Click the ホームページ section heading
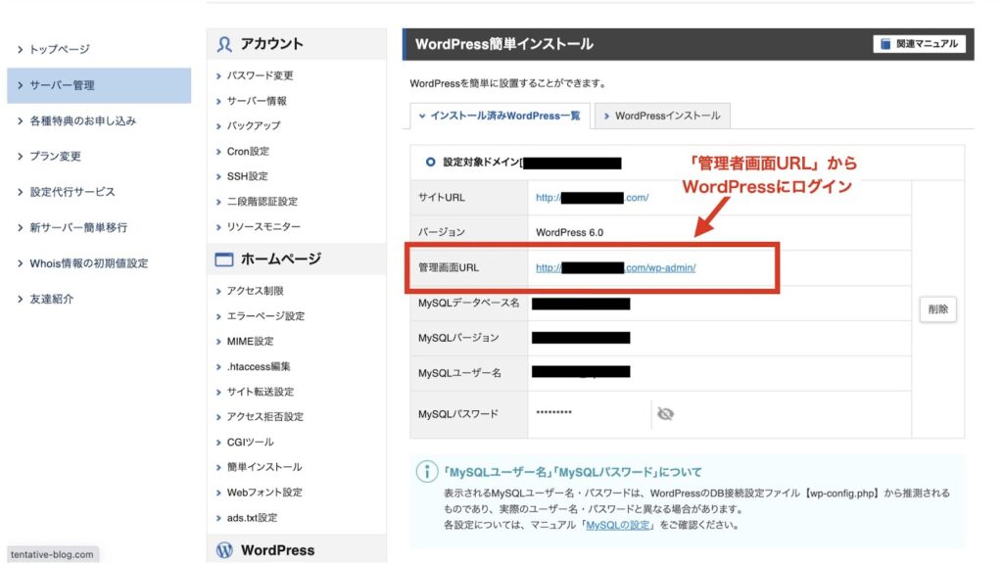Image resolution: width=1003 pixels, height=564 pixels. 281,258
